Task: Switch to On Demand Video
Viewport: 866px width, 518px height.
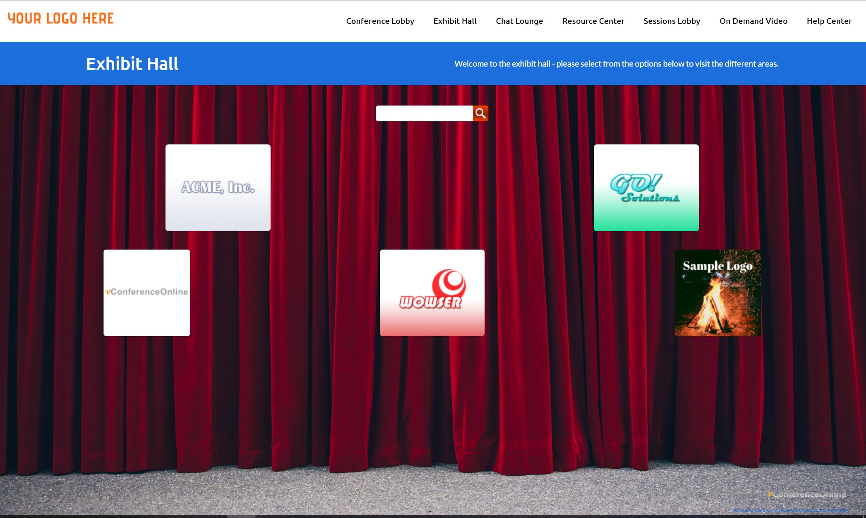Action: 753,21
